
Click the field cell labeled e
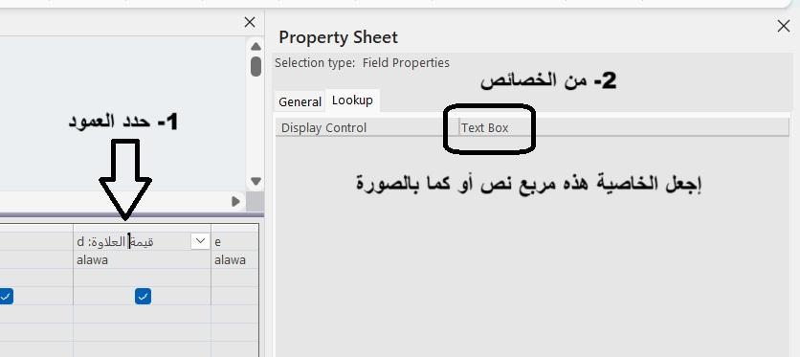click(234, 241)
